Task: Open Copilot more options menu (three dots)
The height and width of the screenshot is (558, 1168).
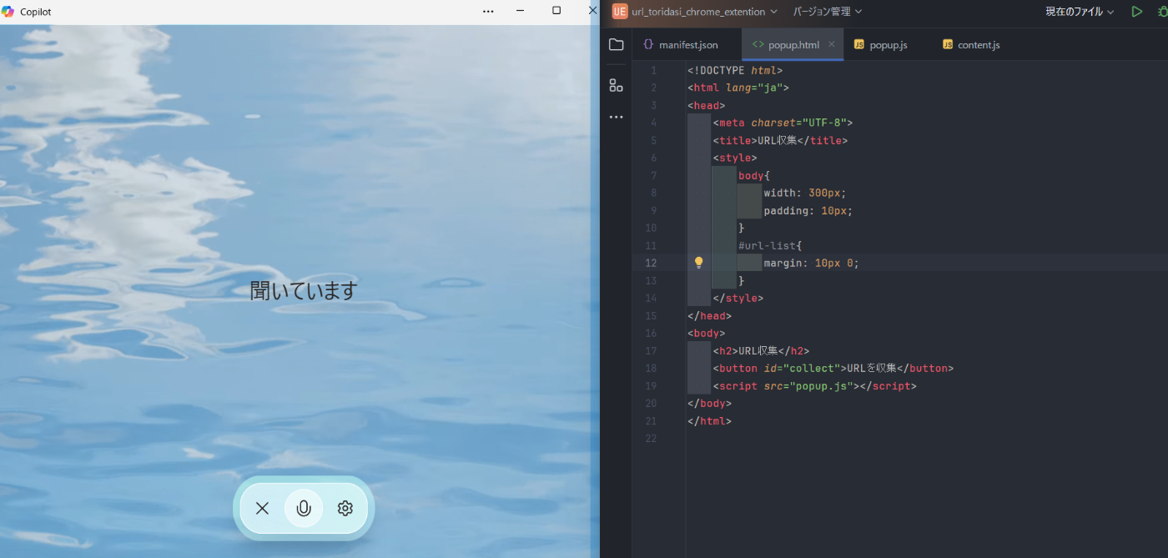Action: pos(488,12)
